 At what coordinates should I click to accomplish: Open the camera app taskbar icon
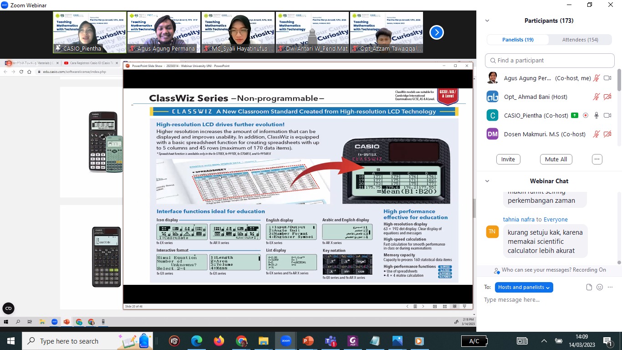[x=174, y=341]
